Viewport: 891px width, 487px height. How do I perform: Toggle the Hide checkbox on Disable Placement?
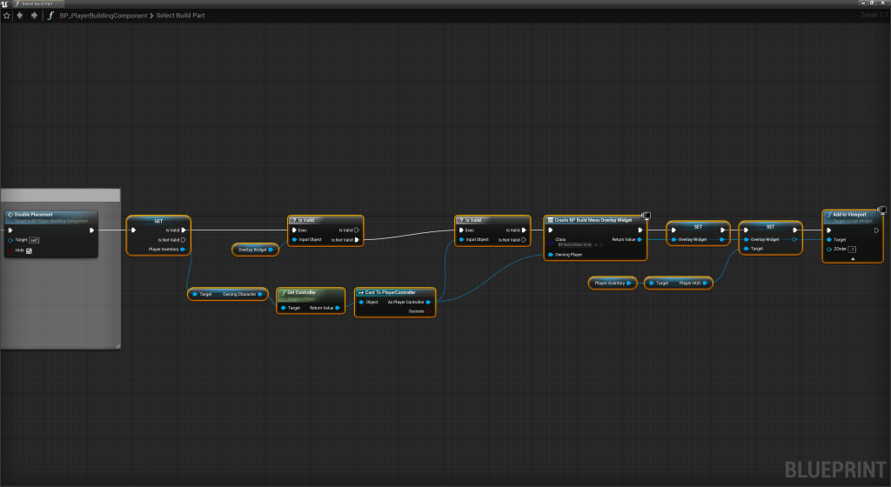coord(30,250)
